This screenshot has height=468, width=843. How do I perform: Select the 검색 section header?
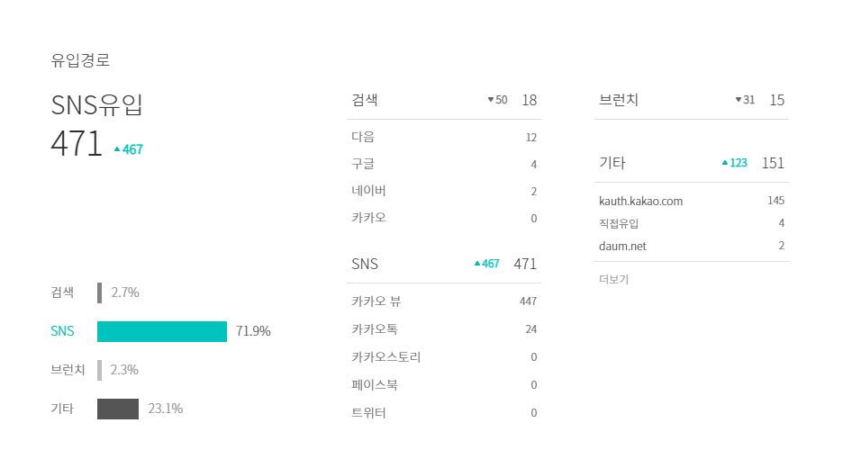tap(444, 100)
